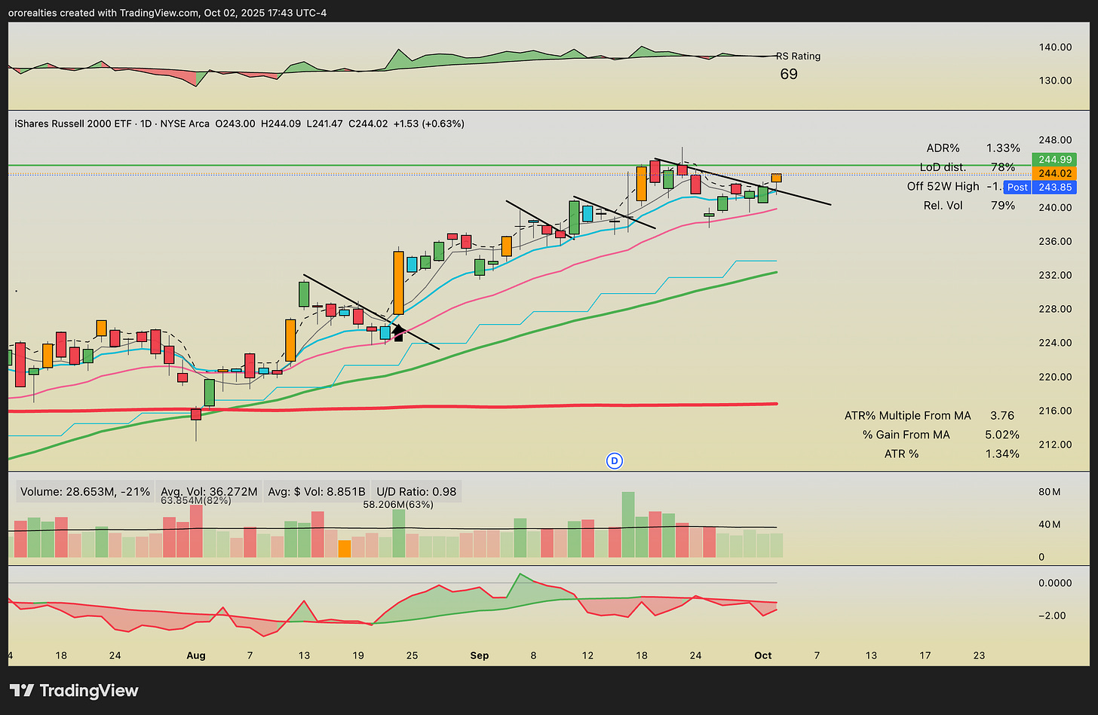
Task: Click the LoD dist. value 78%
Action: (x=1003, y=167)
